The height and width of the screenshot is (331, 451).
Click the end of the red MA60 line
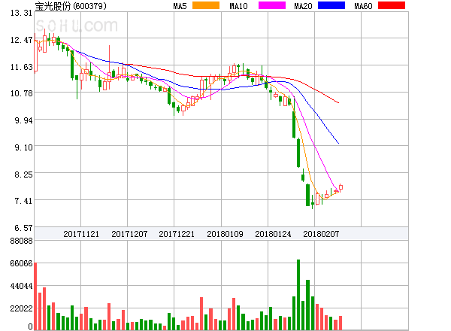pos(338,102)
